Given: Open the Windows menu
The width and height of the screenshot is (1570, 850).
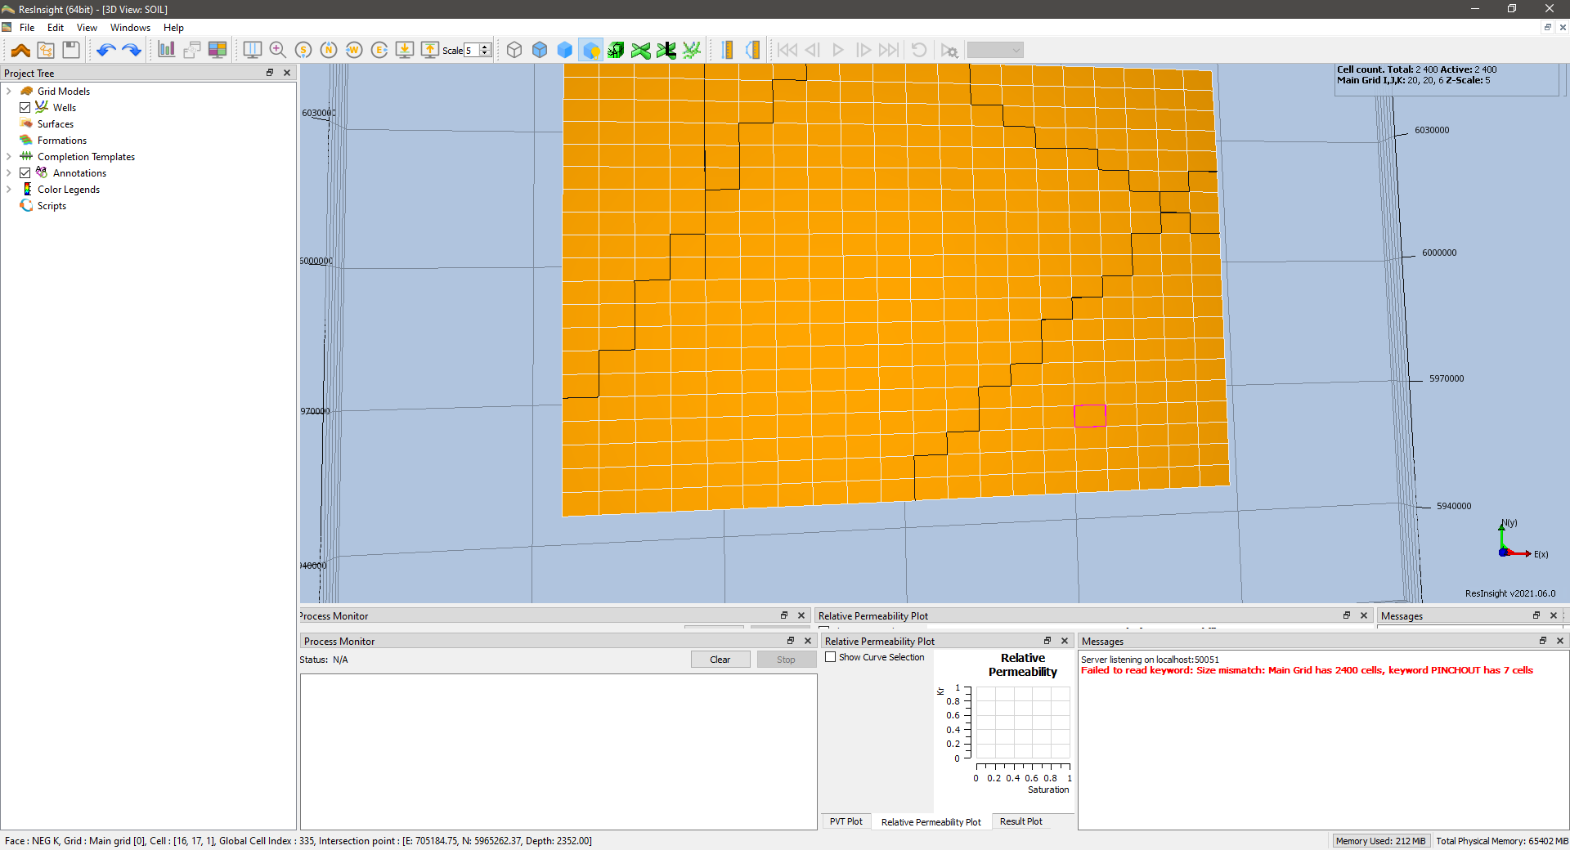Looking at the screenshot, I should (x=130, y=28).
